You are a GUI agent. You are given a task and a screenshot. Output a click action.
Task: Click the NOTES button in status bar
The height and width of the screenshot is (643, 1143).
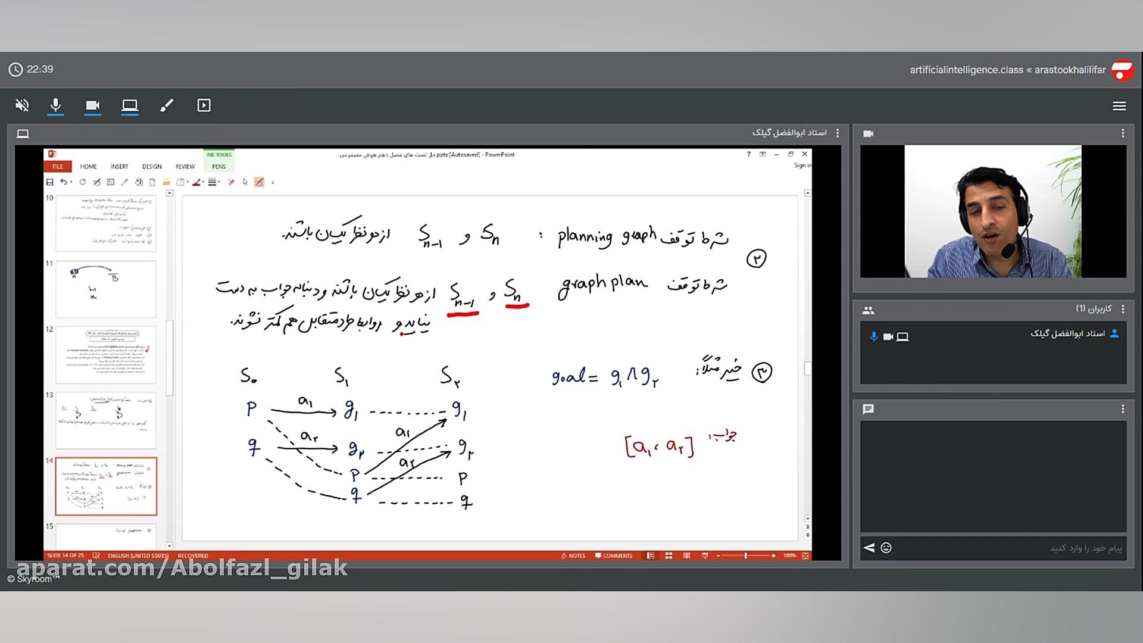573,555
